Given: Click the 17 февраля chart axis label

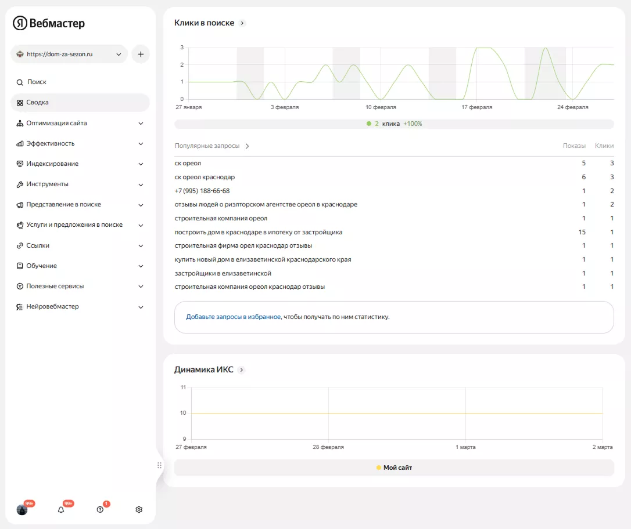Looking at the screenshot, I should [477, 107].
